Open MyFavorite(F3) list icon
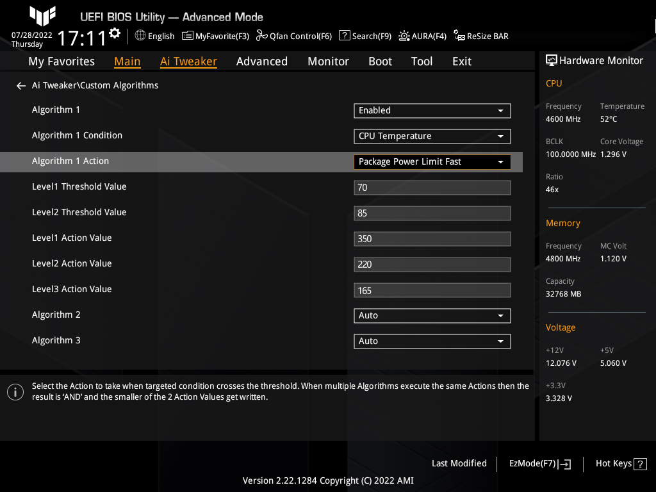This screenshot has height=492, width=656. [x=188, y=36]
